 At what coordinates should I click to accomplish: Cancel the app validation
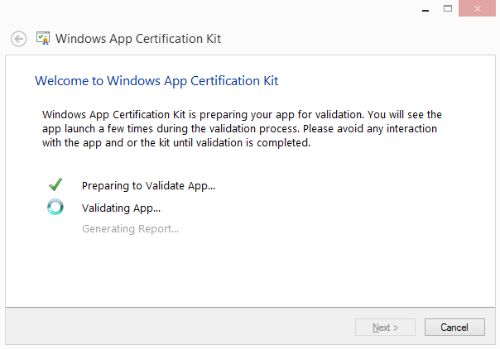[454, 327]
